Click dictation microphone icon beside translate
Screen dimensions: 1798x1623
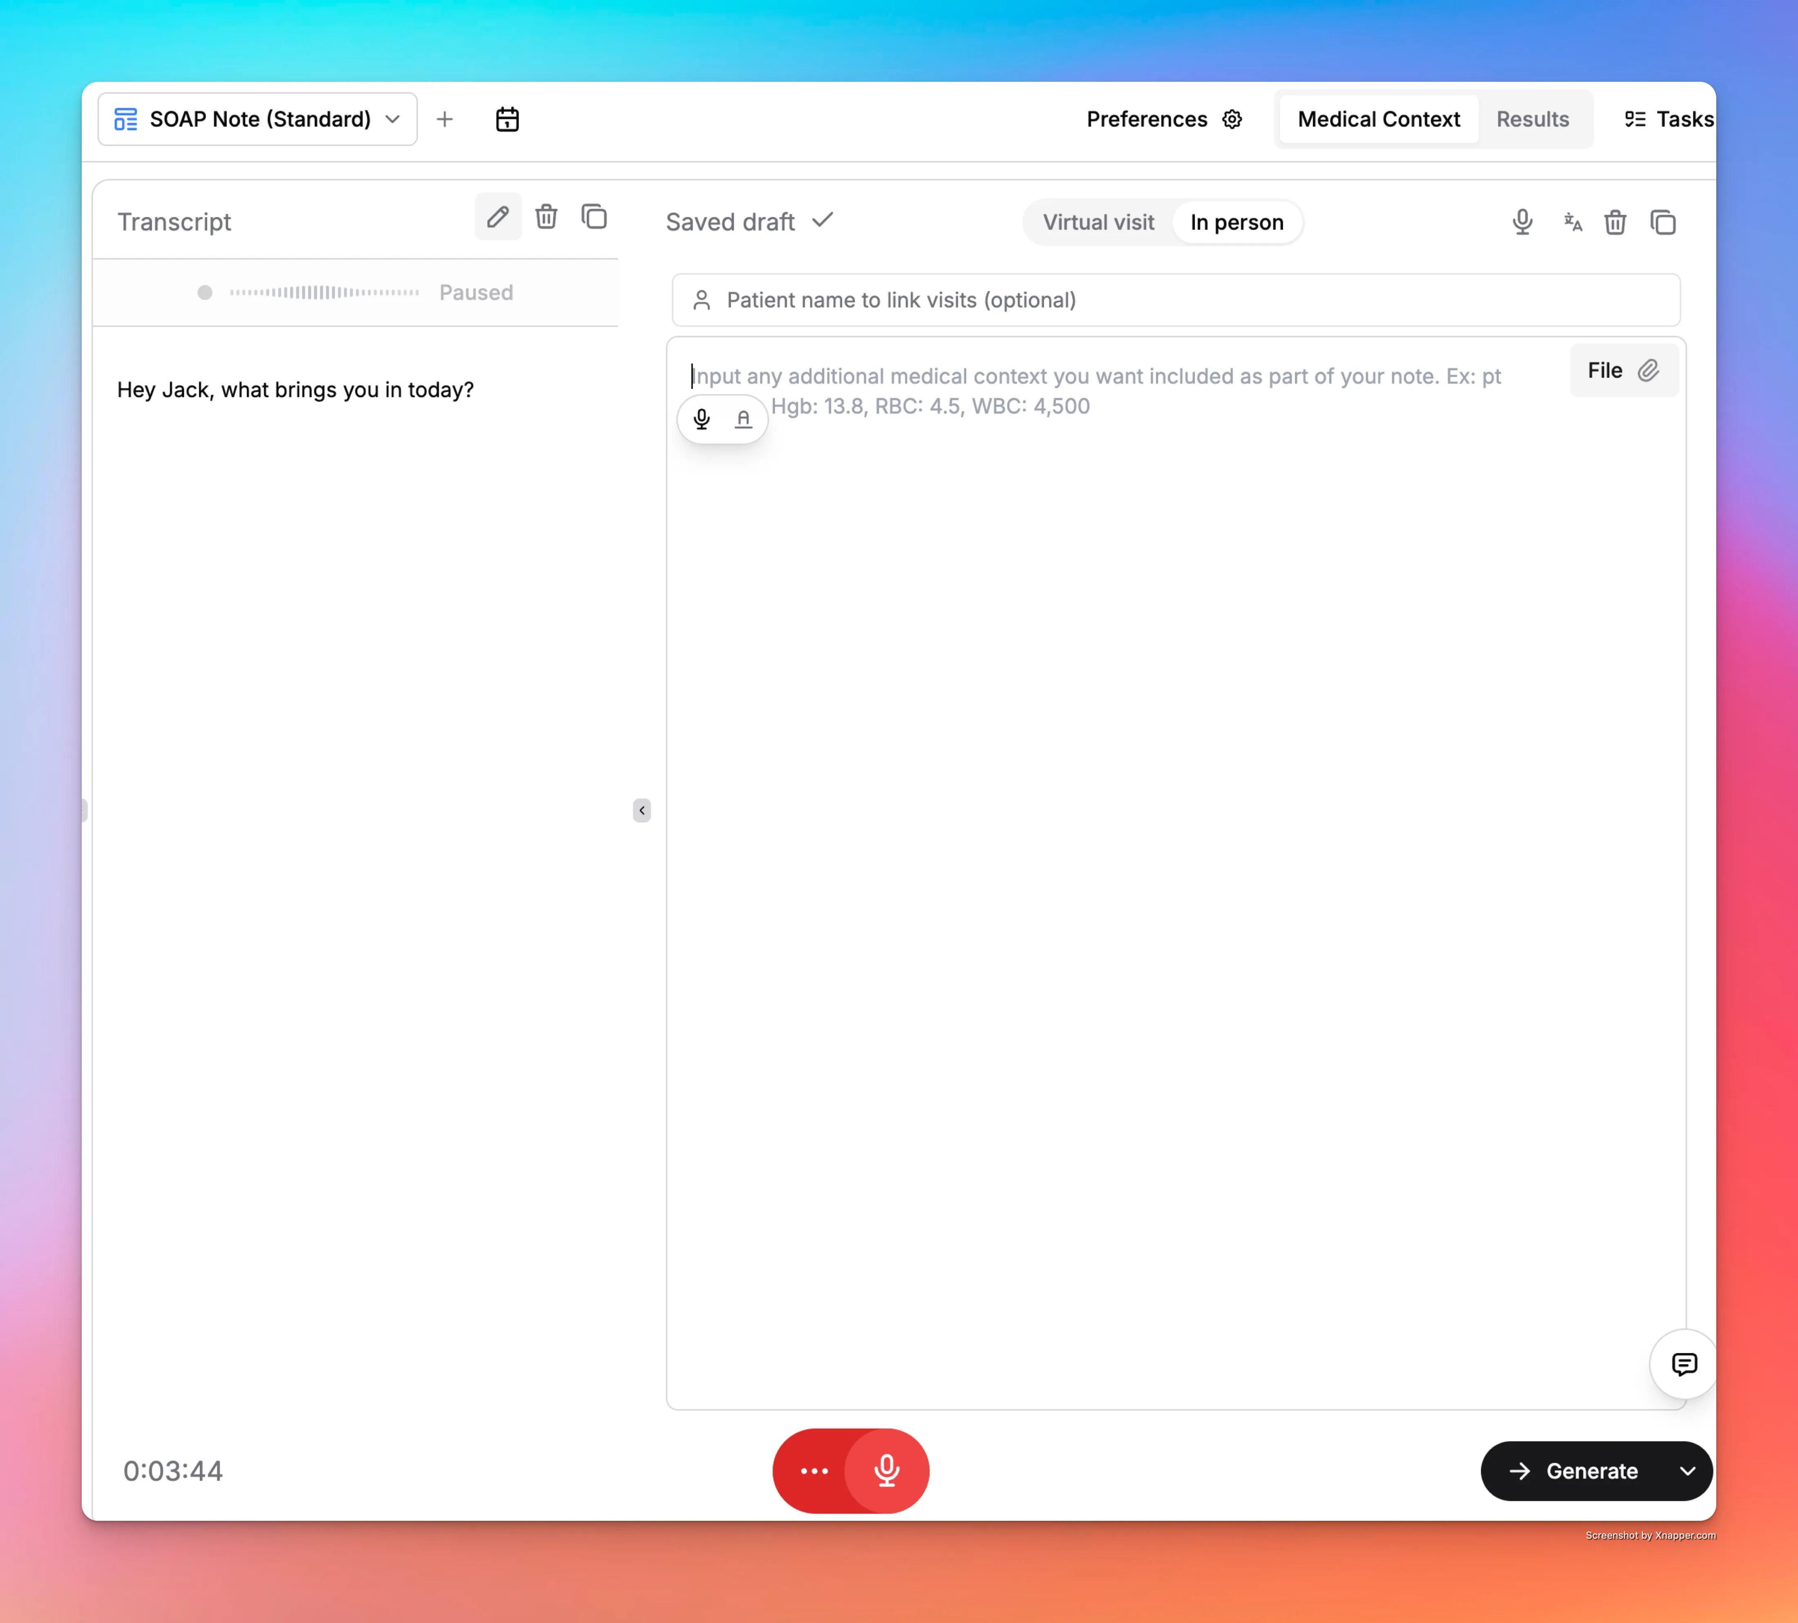click(x=1523, y=222)
